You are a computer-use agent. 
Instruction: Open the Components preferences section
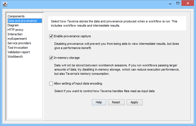tap(25, 16)
